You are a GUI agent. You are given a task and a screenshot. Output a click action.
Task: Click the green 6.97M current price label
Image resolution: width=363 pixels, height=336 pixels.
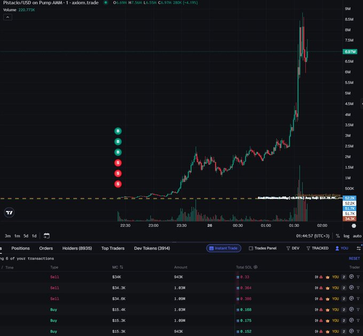350,52
